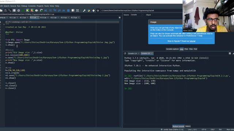The height and width of the screenshot is (131, 234).
Task: Click the conda: base environment status entry
Action: coord(172,130)
